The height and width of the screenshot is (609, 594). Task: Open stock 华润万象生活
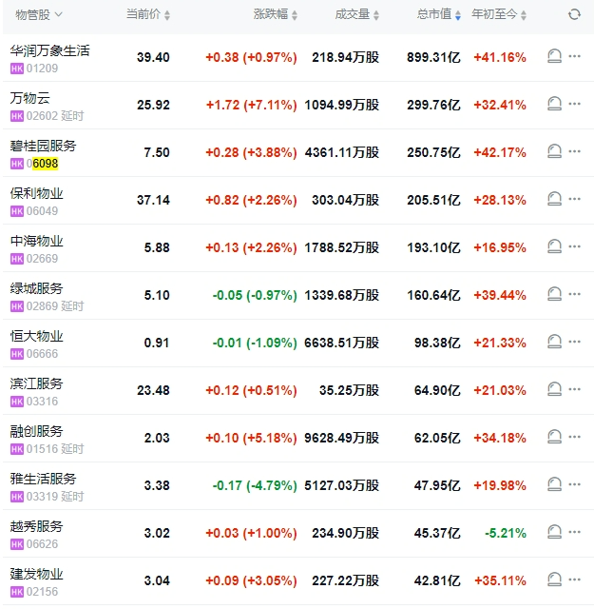coord(49,50)
